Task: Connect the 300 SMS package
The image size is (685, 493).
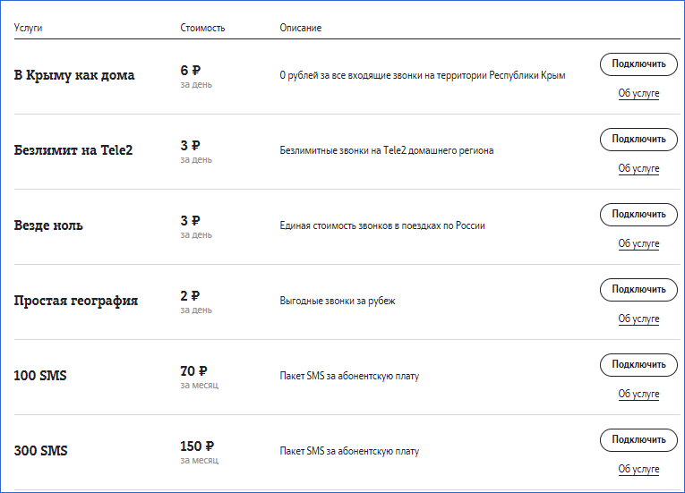Action: click(x=638, y=439)
